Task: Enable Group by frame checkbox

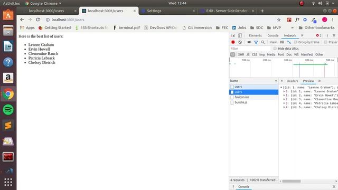Action: (x=295, y=42)
